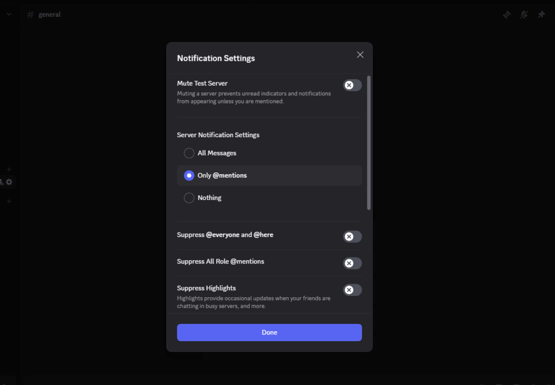Viewport: 555px width, 385px height.
Task: Toggle the Suppress Highlights switch
Action: 352,290
